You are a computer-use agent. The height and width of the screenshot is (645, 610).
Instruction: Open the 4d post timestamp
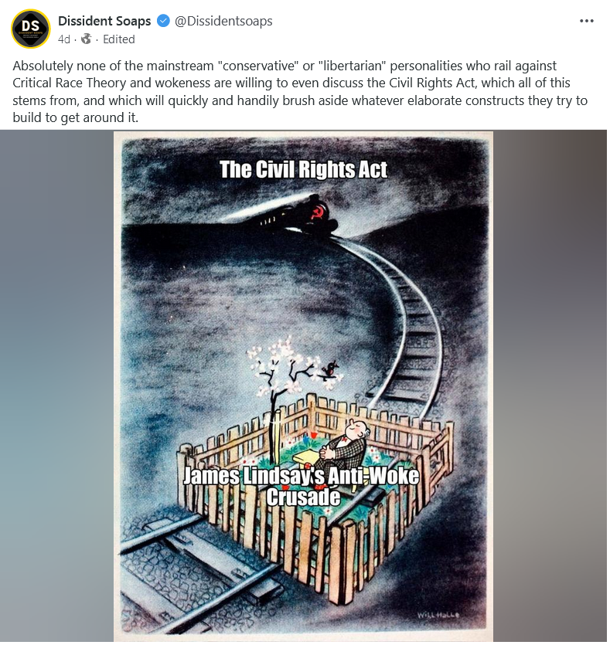pyautogui.click(x=64, y=39)
